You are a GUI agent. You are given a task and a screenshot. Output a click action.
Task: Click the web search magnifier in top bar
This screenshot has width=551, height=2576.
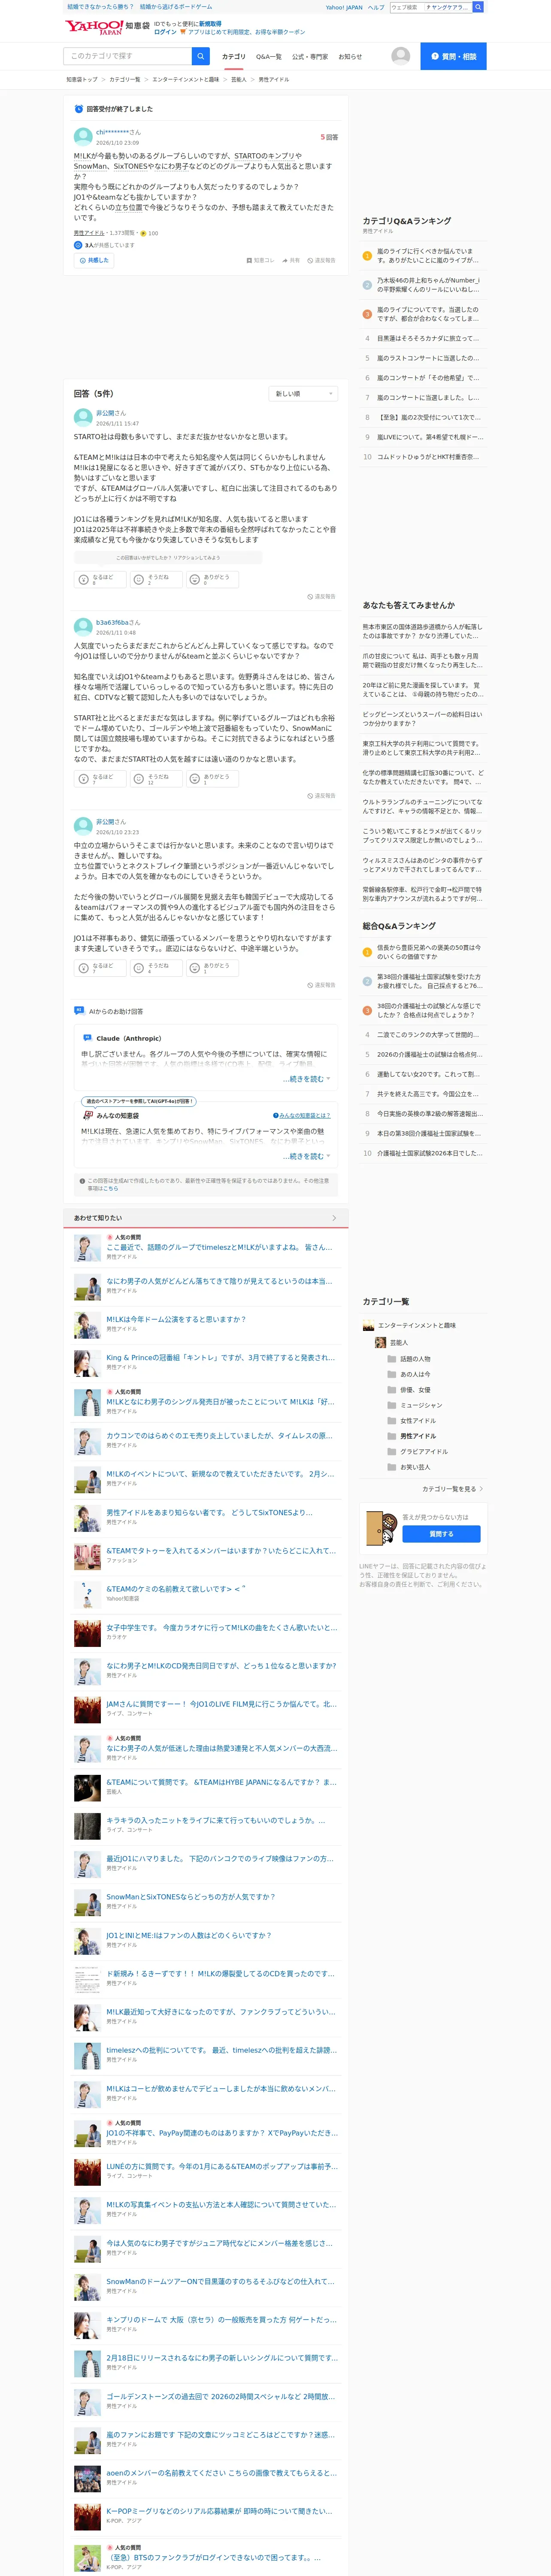pyautogui.click(x=478, y=7)
